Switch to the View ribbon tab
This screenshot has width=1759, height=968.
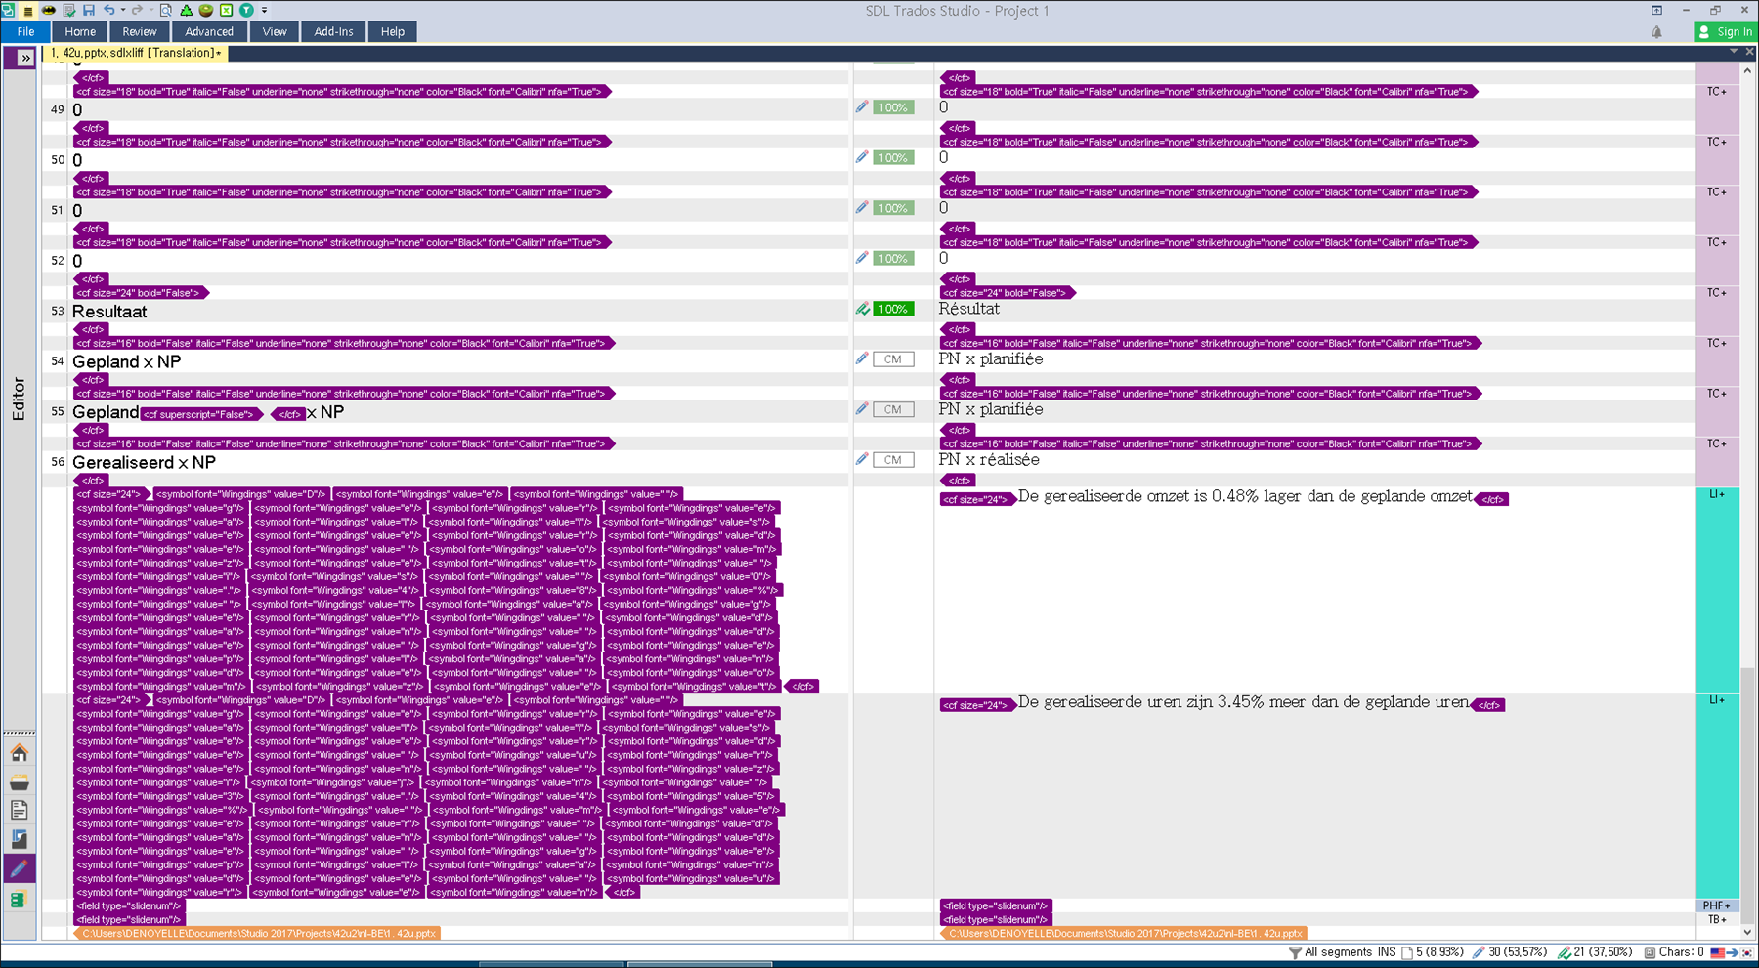[x=275, y=31]
